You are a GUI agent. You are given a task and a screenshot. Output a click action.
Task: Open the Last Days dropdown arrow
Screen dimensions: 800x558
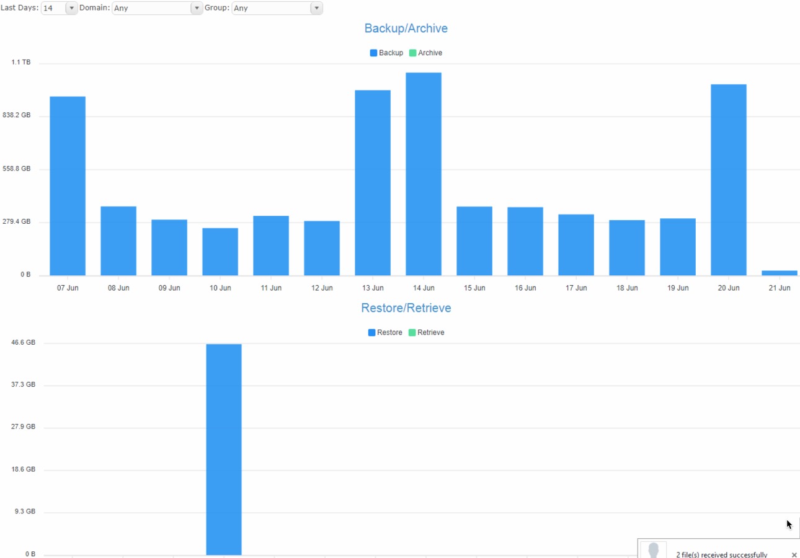pos(71,8)
